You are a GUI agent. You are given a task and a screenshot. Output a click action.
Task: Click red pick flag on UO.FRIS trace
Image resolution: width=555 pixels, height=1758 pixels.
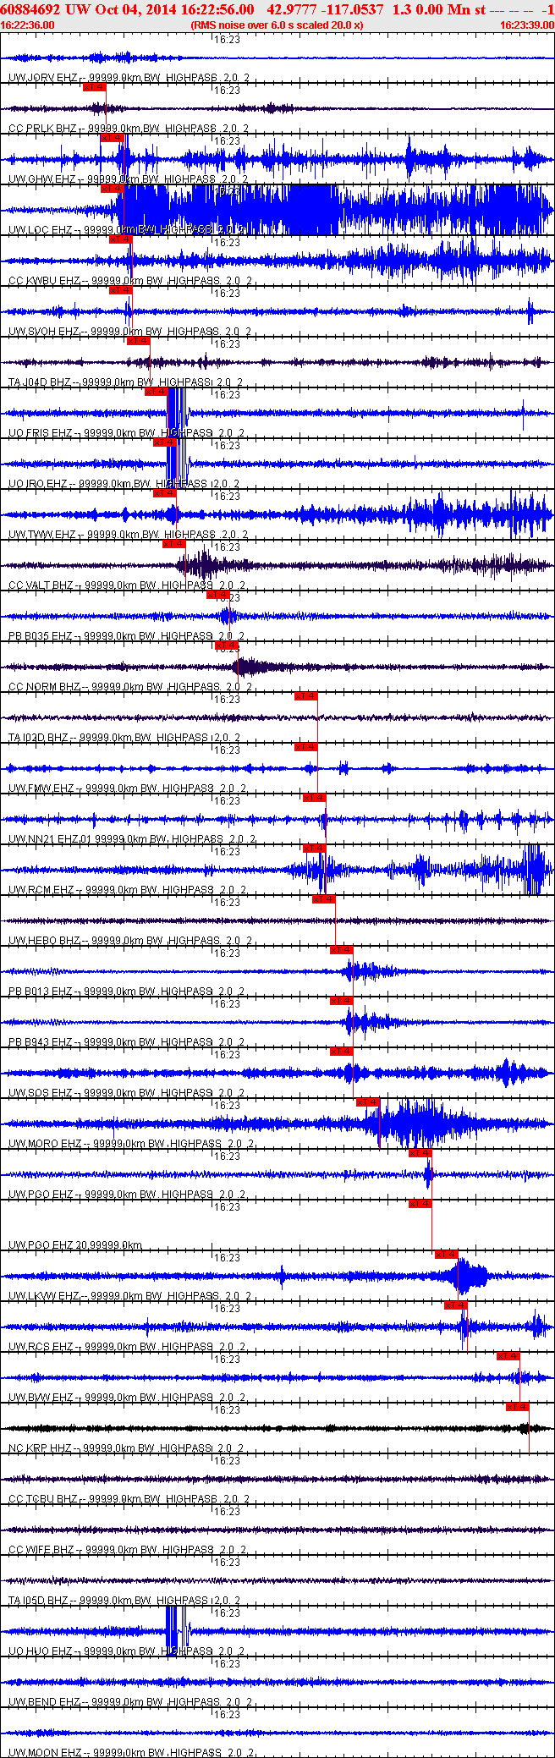[x=156, y=392]
